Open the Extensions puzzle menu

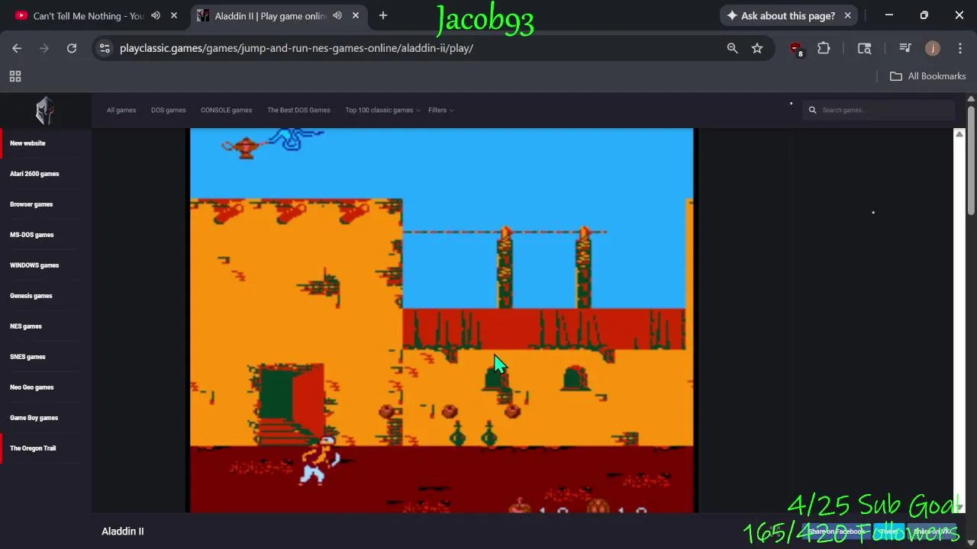coord(824,48)
